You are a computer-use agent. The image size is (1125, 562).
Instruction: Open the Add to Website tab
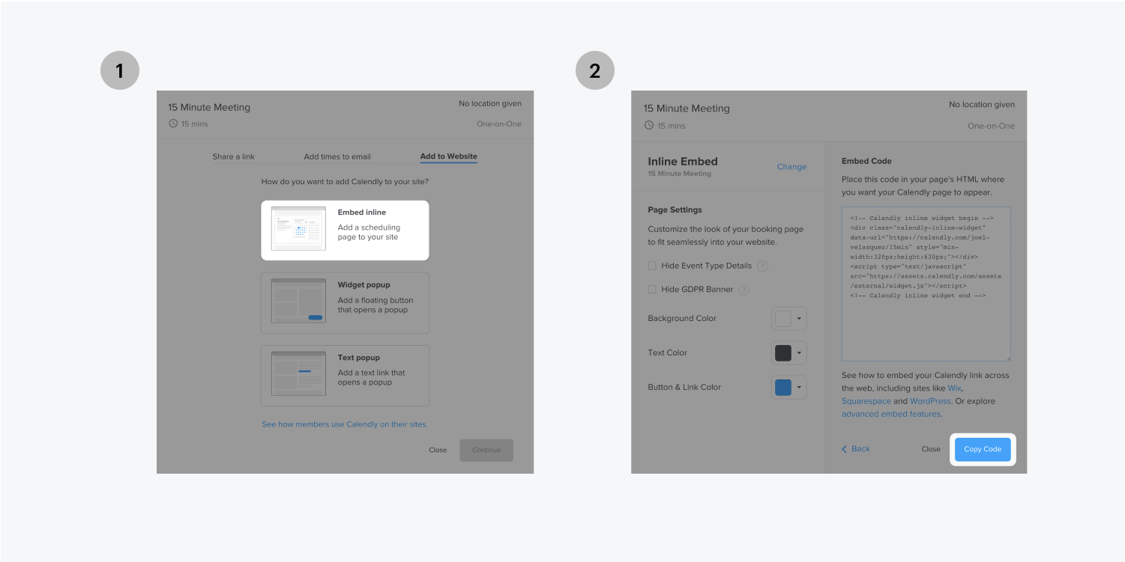coord(448,156)
